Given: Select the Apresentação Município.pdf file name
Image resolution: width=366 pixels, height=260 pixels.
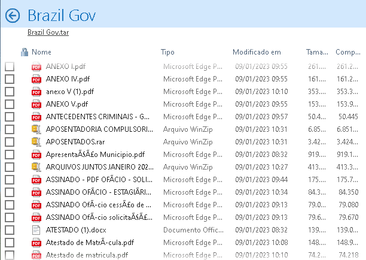Looking at the screenshot, I should tap(95, 154).
